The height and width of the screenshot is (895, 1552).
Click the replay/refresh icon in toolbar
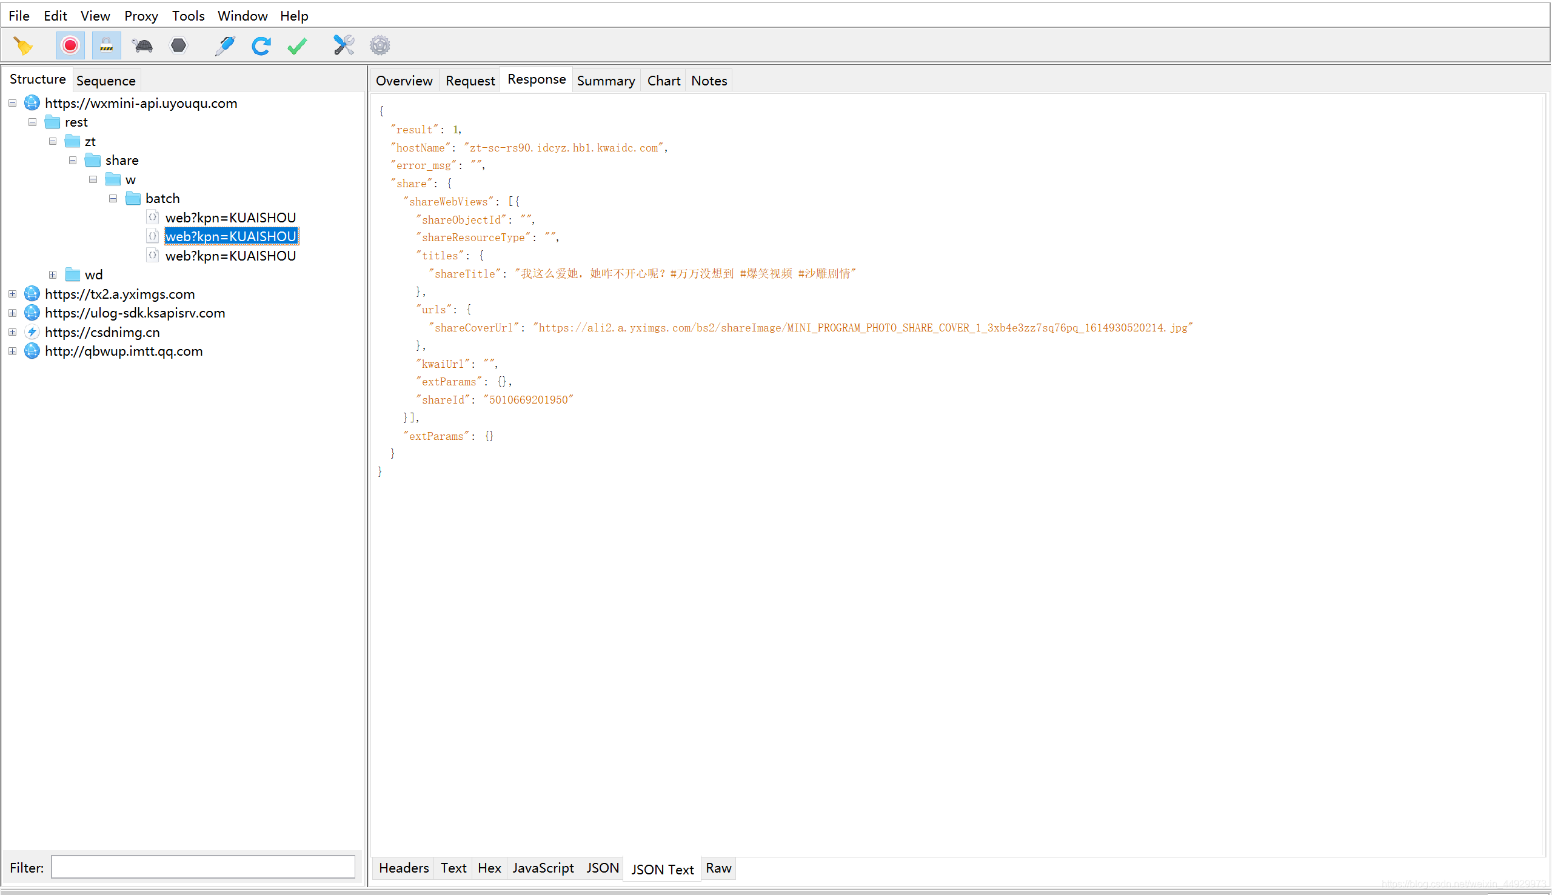coord(261,45)
